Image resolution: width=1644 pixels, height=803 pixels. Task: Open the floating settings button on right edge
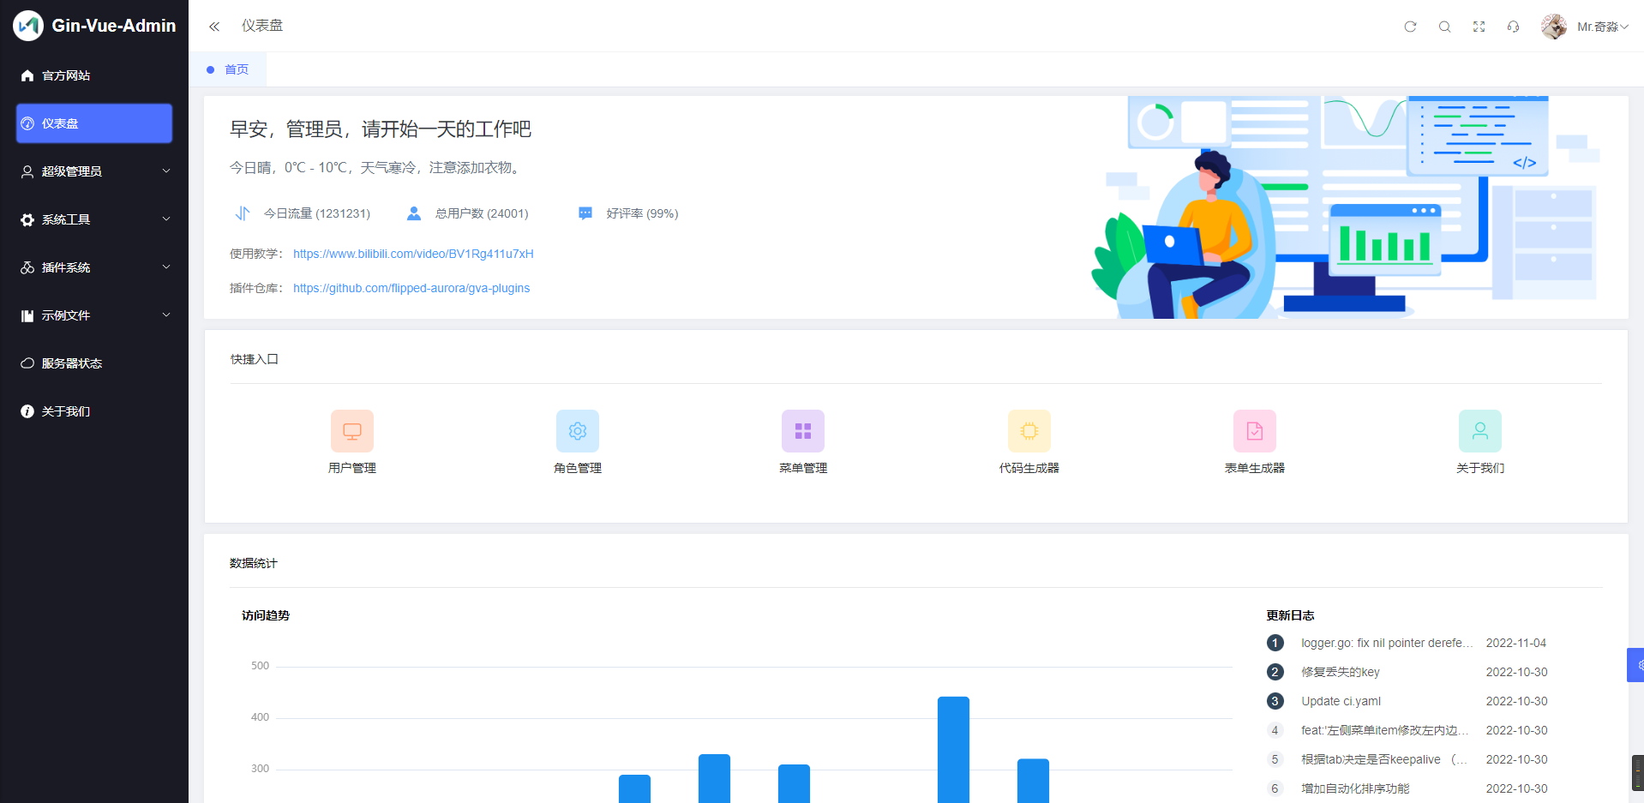point(1636,665)
